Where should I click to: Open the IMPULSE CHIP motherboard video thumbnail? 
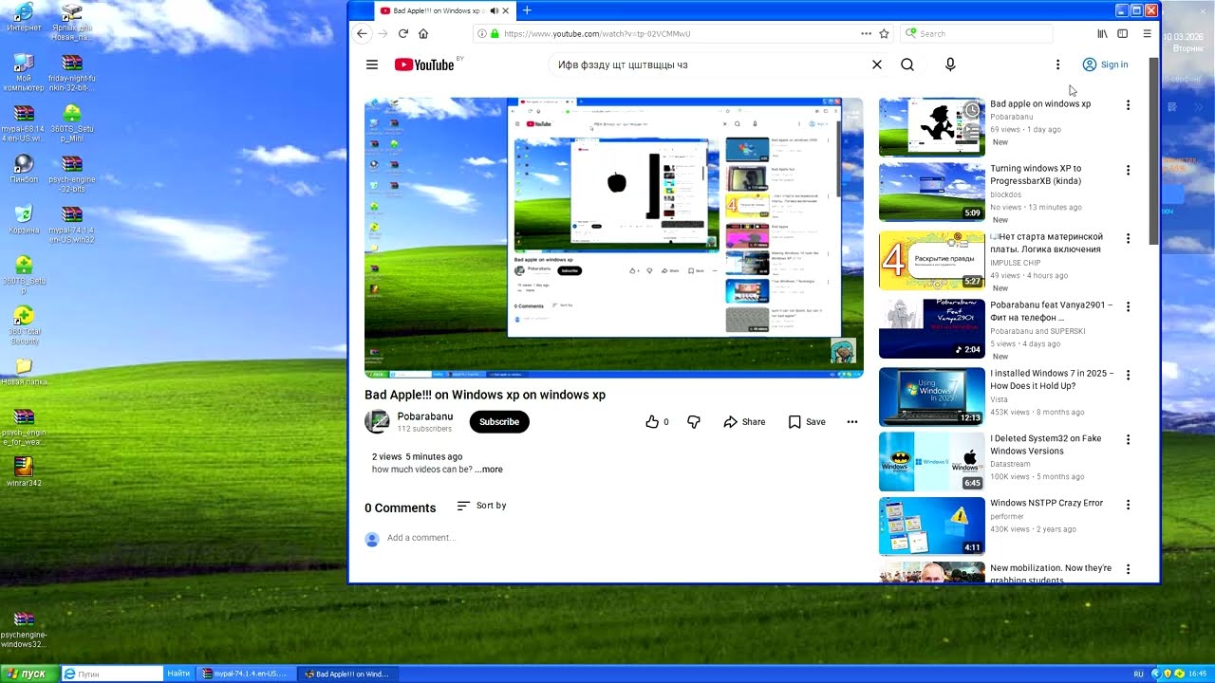tap(932, 261)
